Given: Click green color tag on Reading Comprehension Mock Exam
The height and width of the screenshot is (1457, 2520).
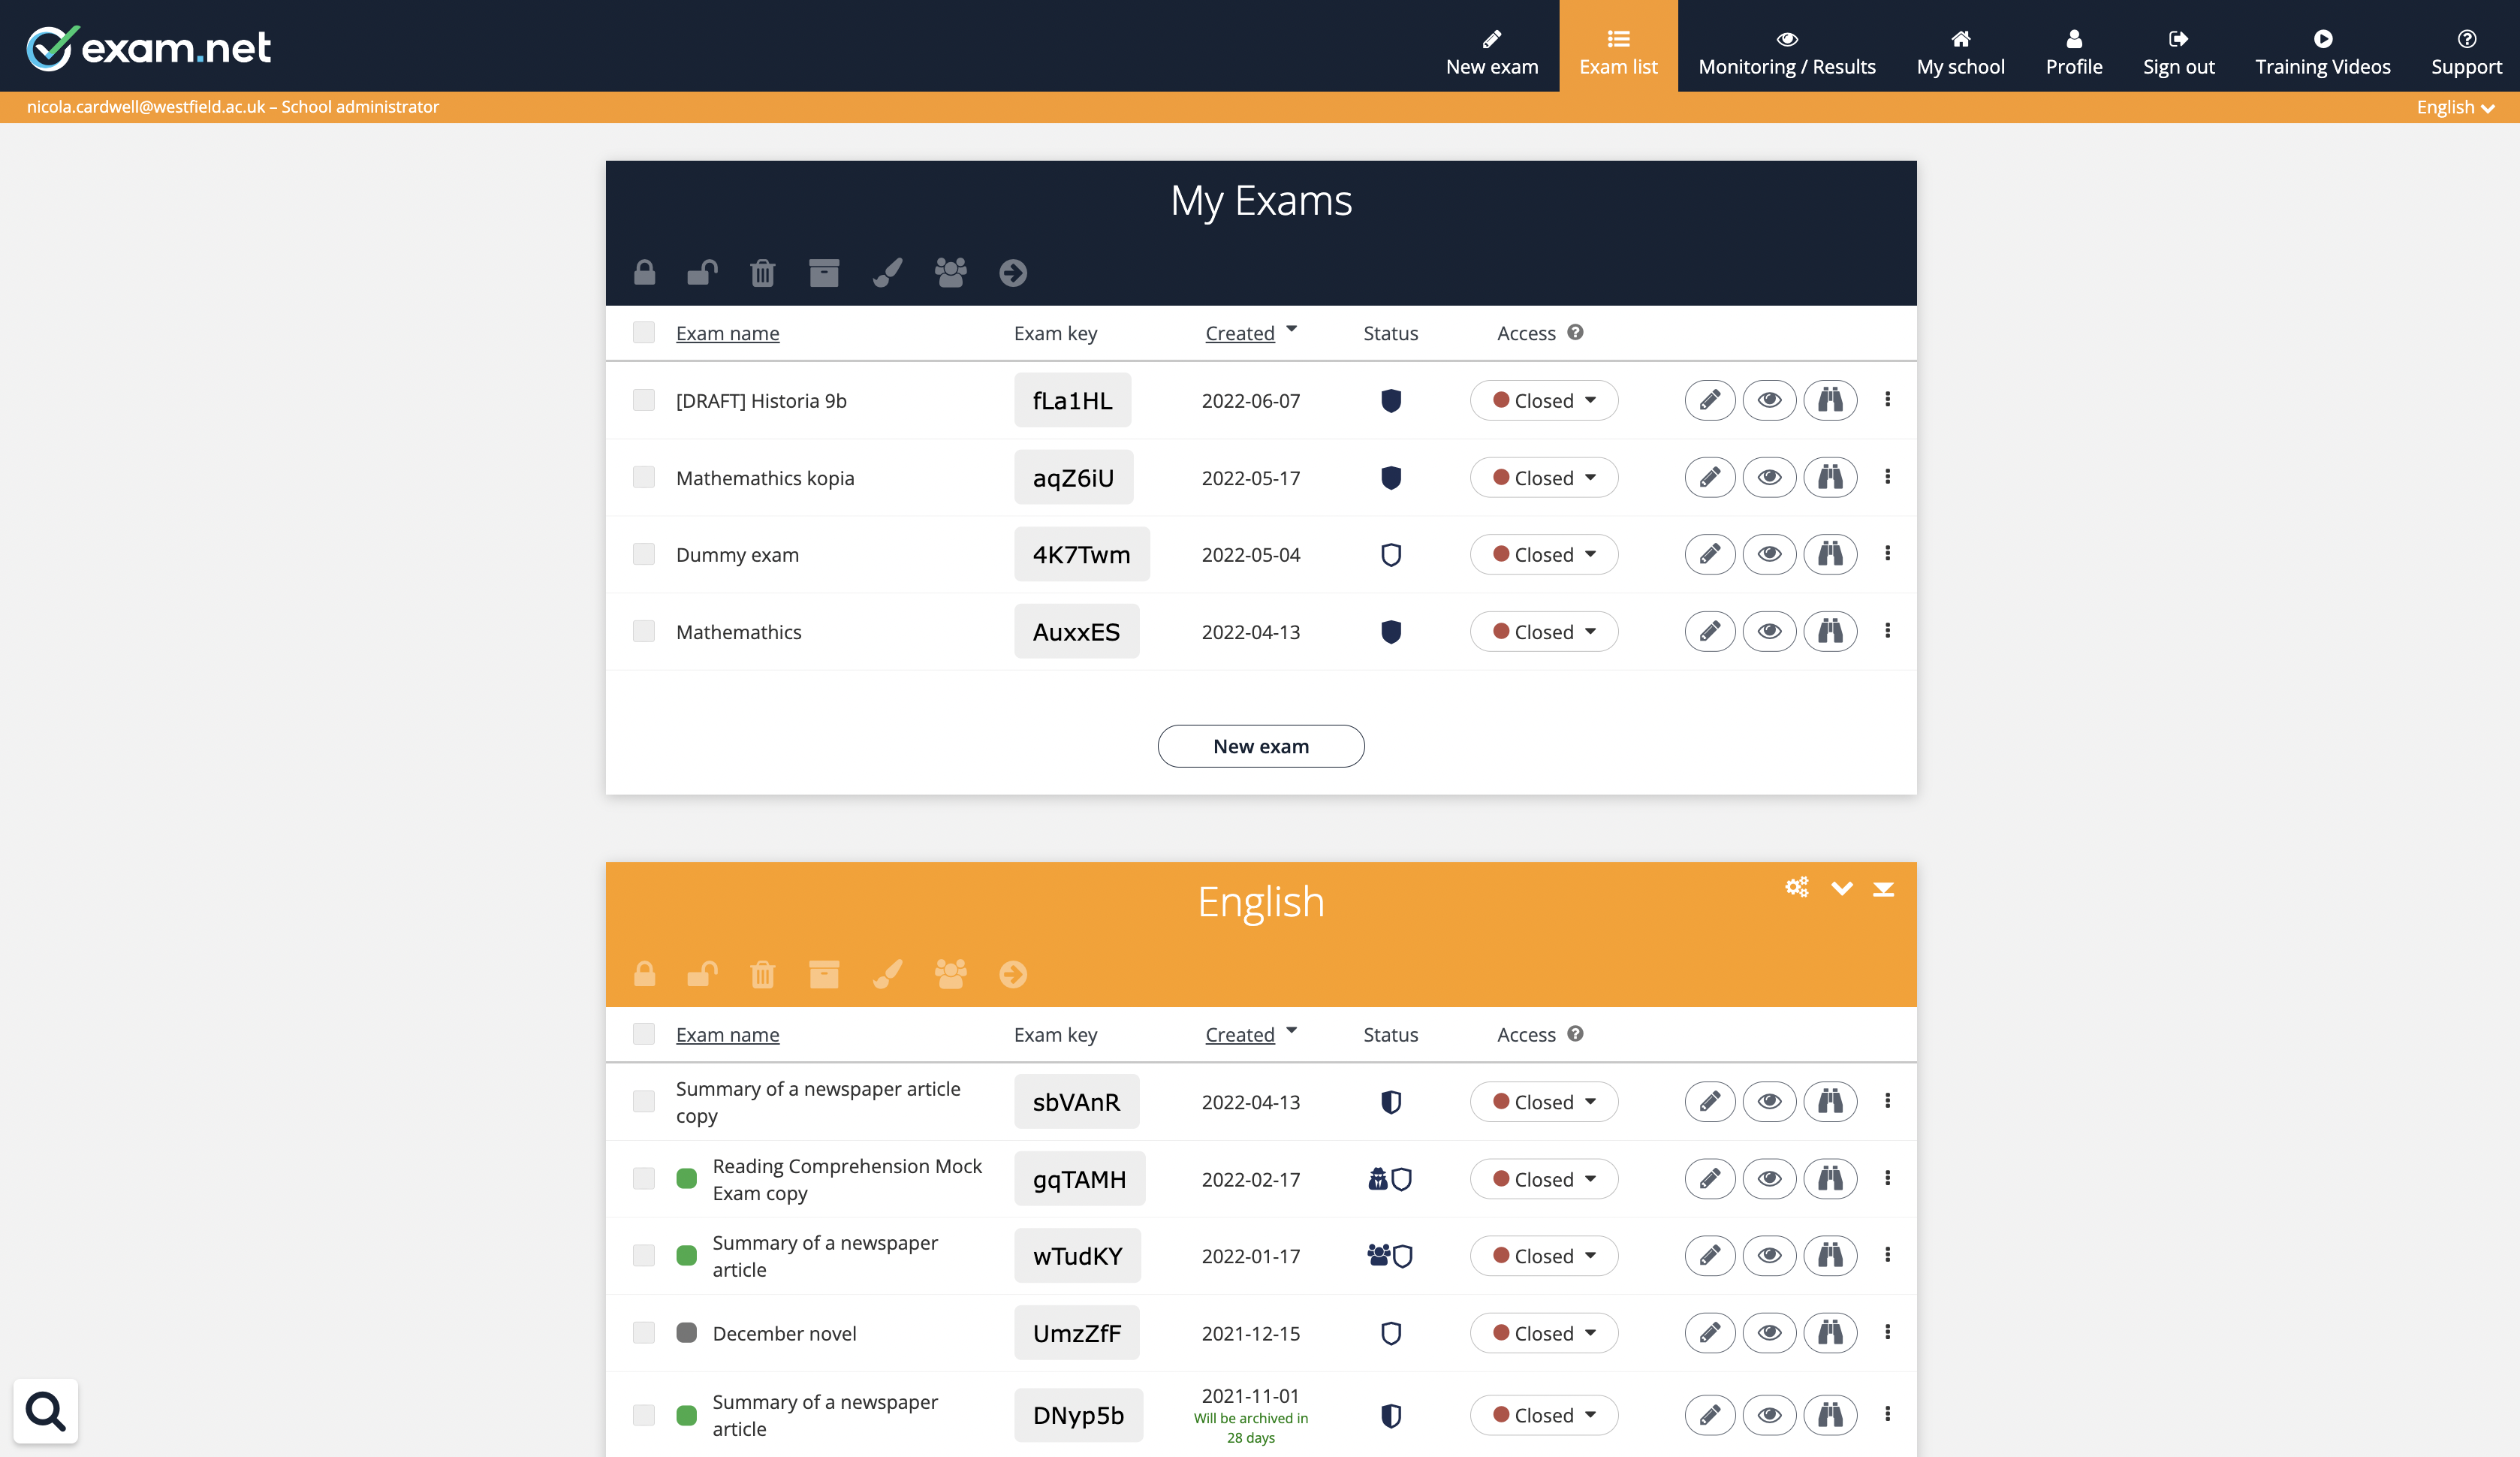Looking at the screenshot, I should tap(686, 1178).
